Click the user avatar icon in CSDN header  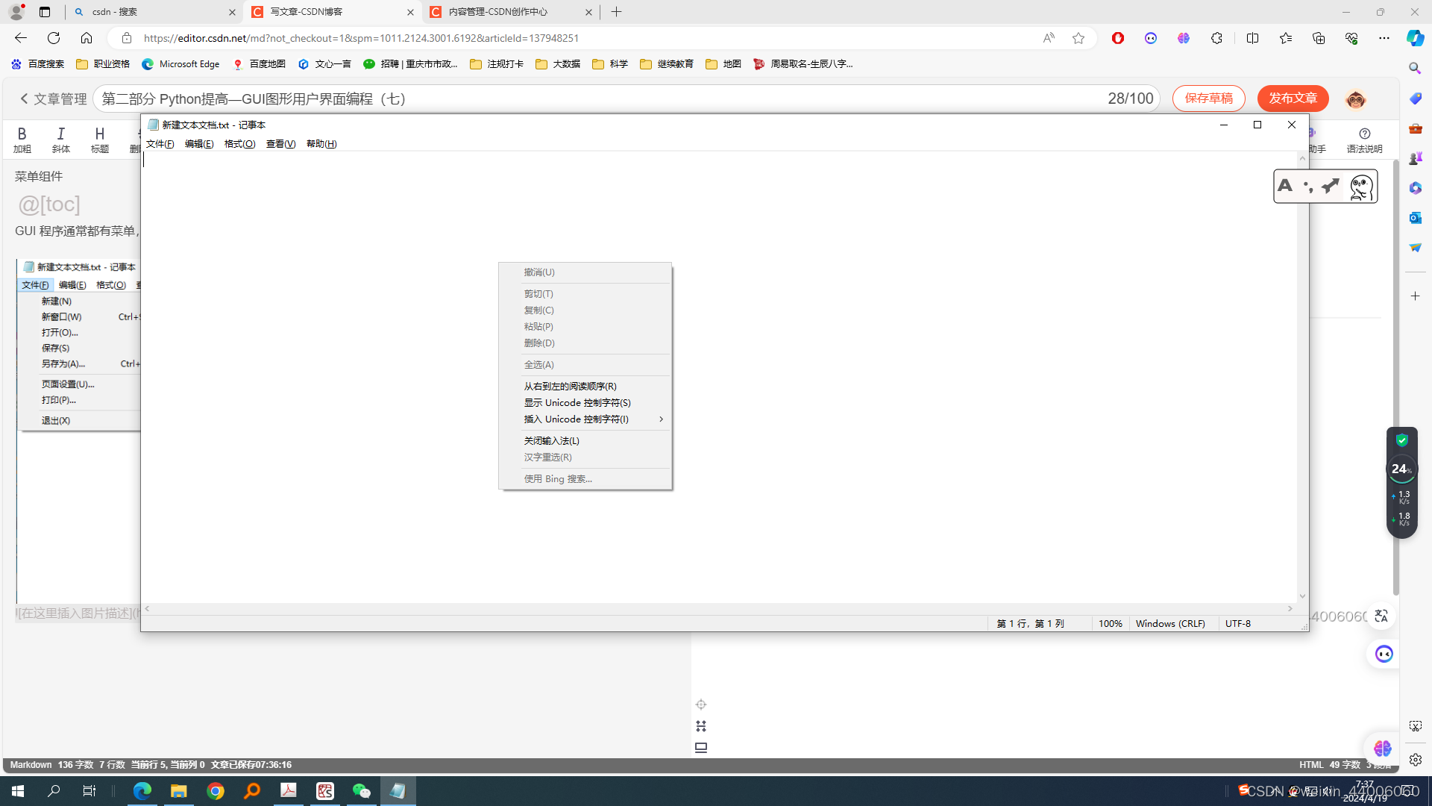click(x=1355, y=99)
